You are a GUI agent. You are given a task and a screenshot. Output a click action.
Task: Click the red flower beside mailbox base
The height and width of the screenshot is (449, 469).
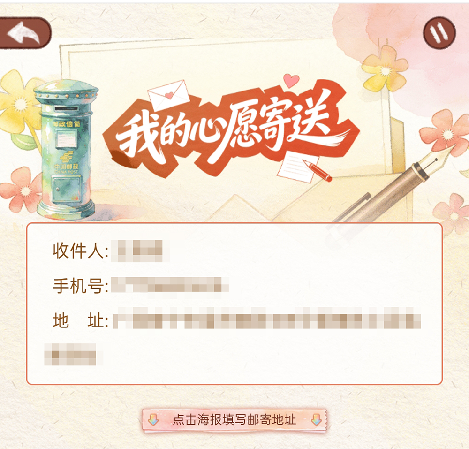pyautogui.click(x=23, y=189)
